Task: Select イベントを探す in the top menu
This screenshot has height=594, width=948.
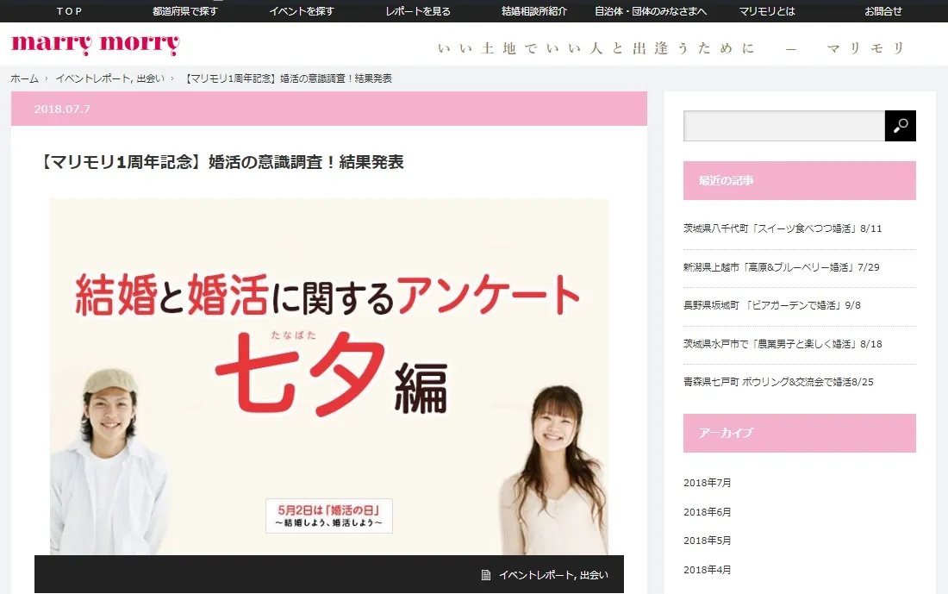Action: tap(302, 11)
